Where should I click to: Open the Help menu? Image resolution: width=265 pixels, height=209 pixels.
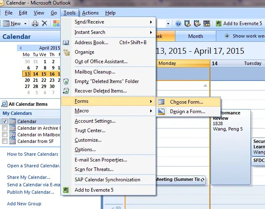[110, 13]
